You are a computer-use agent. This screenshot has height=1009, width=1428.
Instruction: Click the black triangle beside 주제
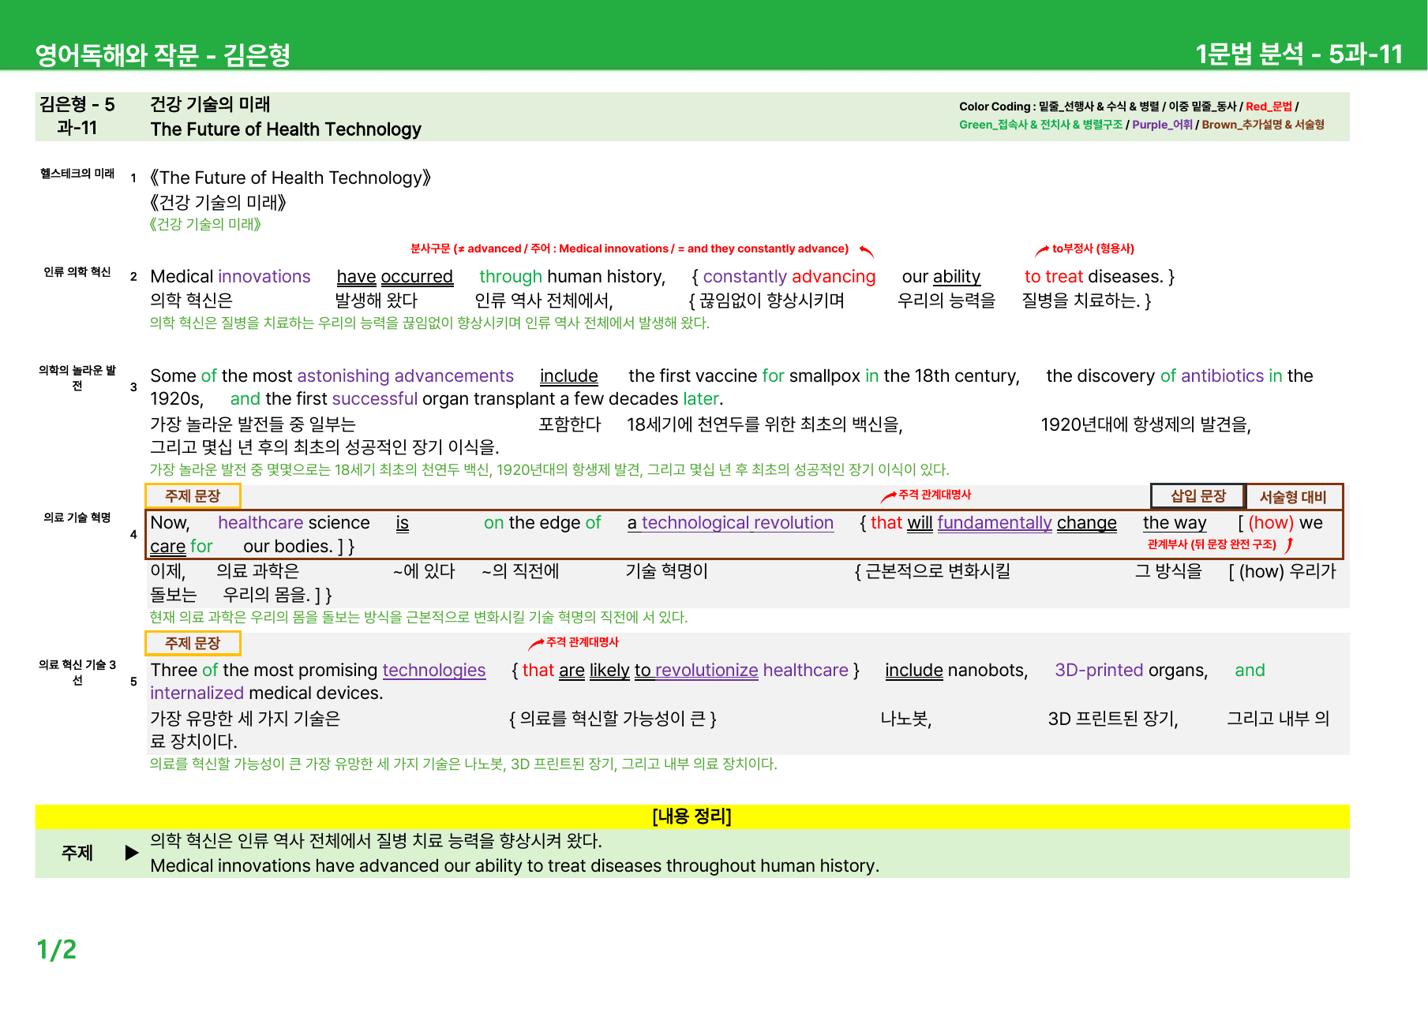pyautogui.click(x=132, y=853)
